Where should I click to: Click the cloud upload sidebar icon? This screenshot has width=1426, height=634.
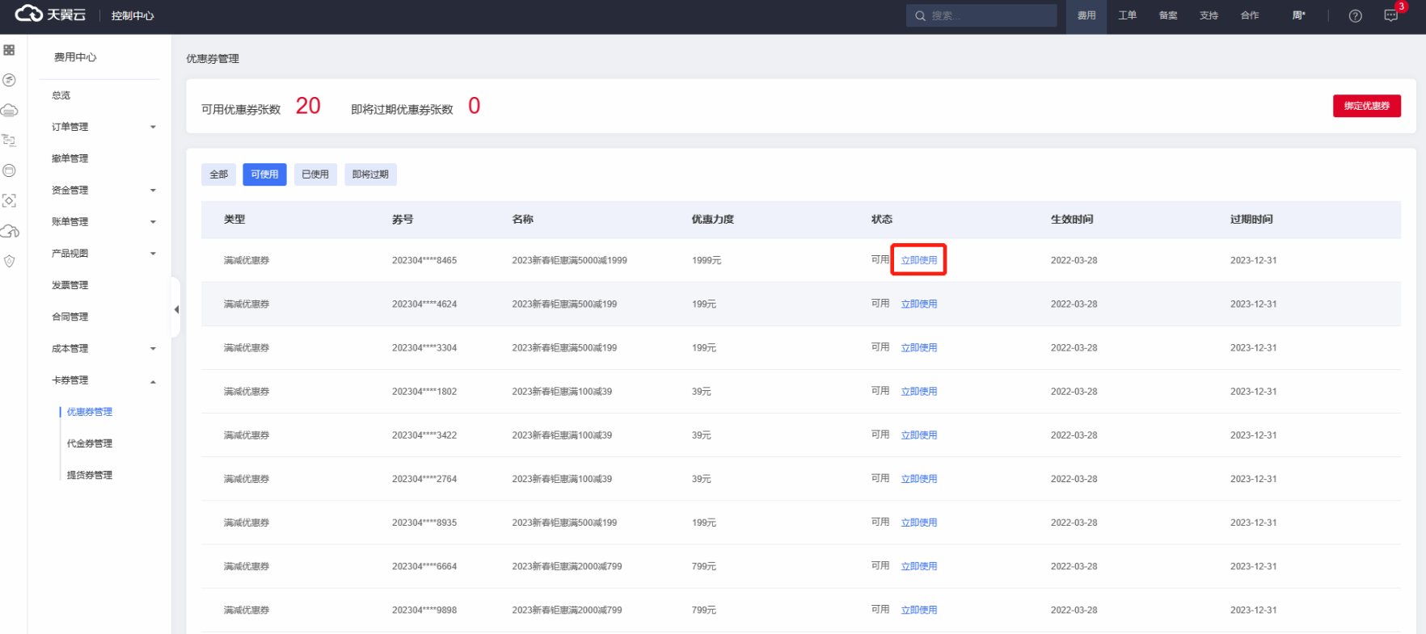[10, 232]
